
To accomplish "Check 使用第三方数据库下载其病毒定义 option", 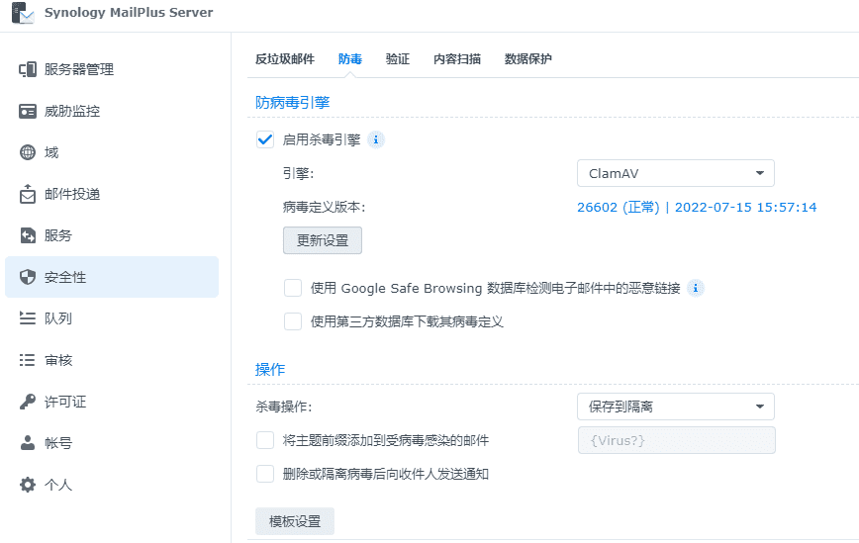I will (293, 321).
